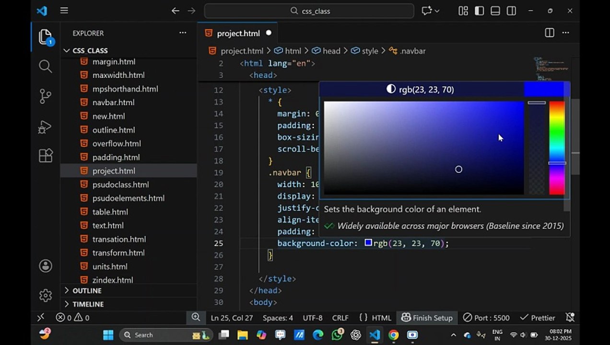Open the Manage gear icon

pyautogui.click(x=46, y=295)
